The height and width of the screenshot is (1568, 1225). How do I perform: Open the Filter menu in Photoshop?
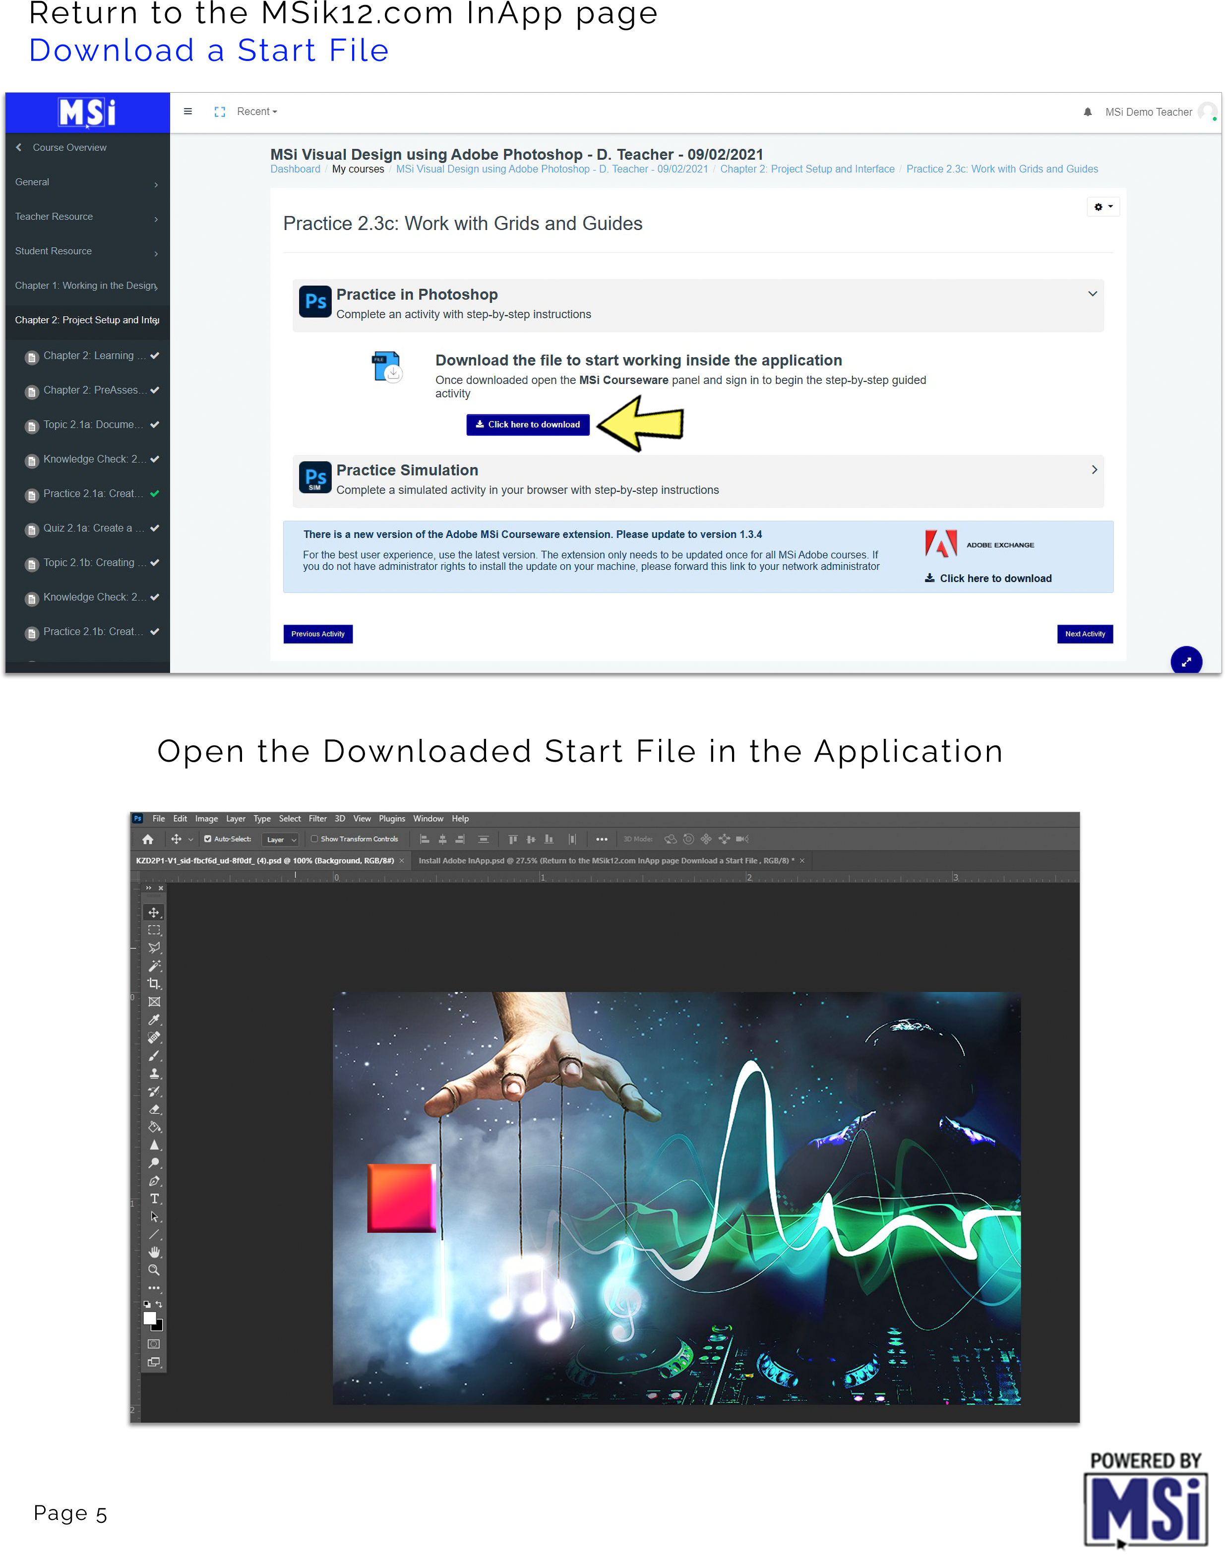pyautogui.click(x=317, y=818)
